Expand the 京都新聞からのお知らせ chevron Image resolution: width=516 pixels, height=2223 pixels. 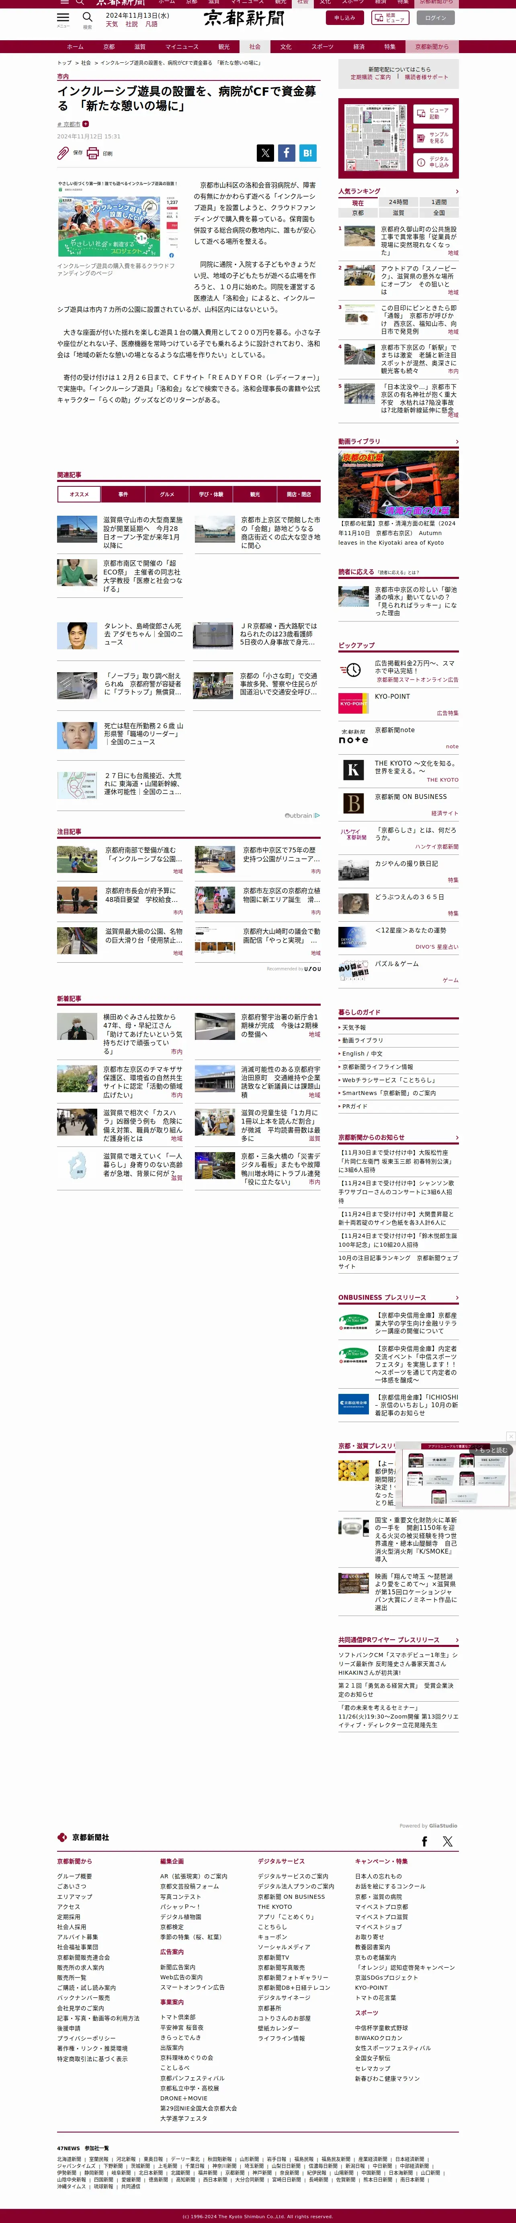[x=457, y=1137]
